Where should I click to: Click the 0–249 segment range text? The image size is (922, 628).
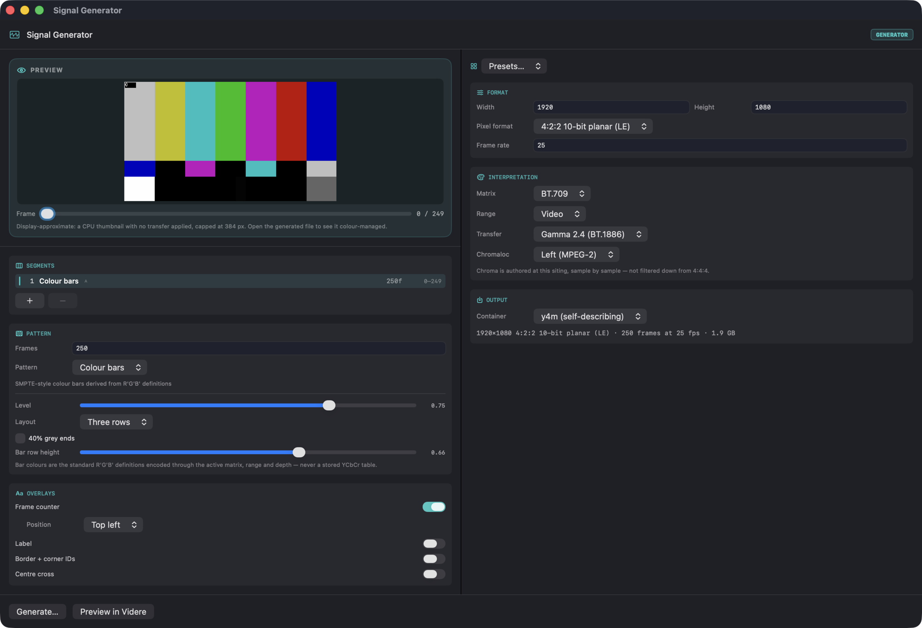[x=433, y=281]
